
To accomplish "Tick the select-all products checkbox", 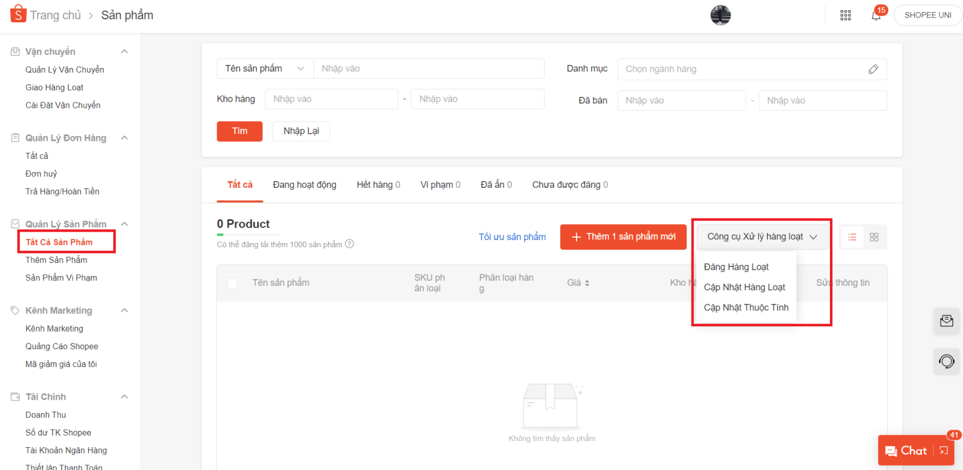I will tap(232, 283).
